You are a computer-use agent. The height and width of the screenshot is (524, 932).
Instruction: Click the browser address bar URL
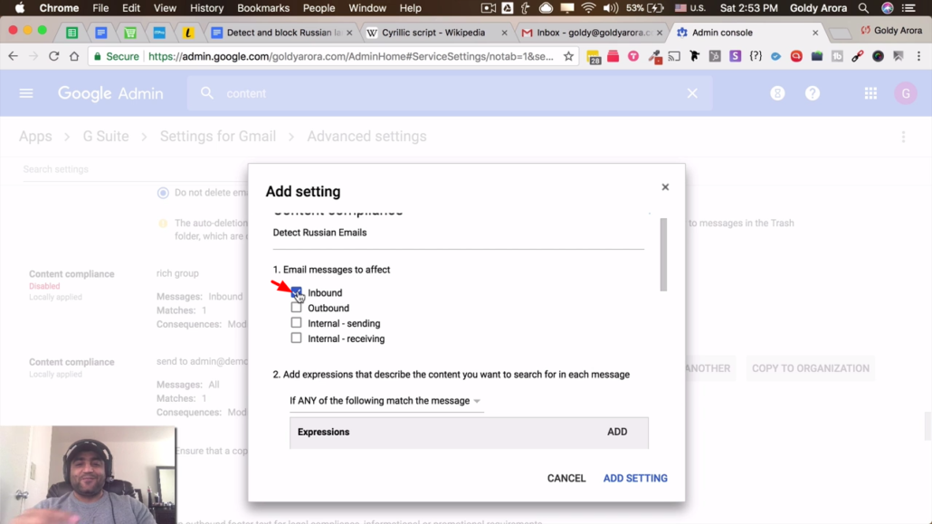click(x=351, y=56)
